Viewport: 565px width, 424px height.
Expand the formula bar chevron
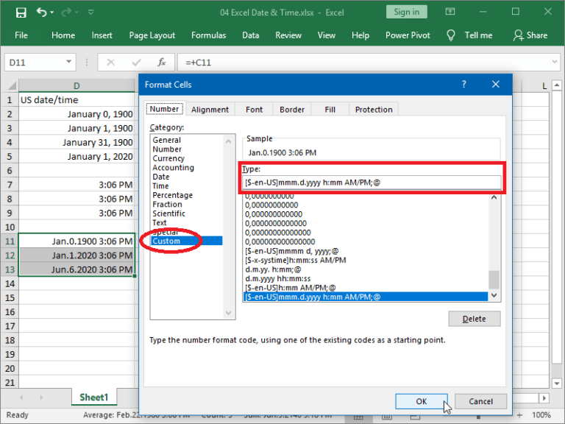[555, 62]
